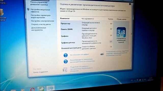163x91 pixels.
Task: Open the 'Что означают эти цифры?' link
Action: pyautogui.click(x=79, y=54)
